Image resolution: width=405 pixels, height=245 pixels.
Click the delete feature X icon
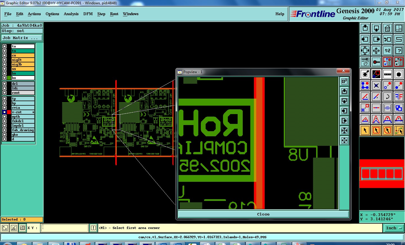(376, 85)
